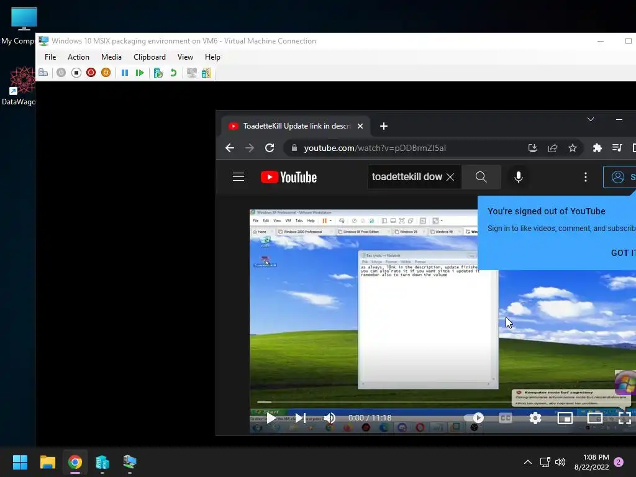
Task: Click the install app icon in address bar
Action: tap(532, 148)
